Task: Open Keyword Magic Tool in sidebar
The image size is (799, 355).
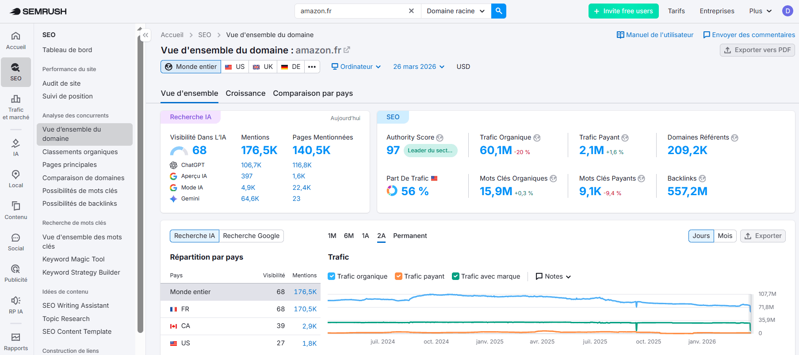Action: coord(73,259)
